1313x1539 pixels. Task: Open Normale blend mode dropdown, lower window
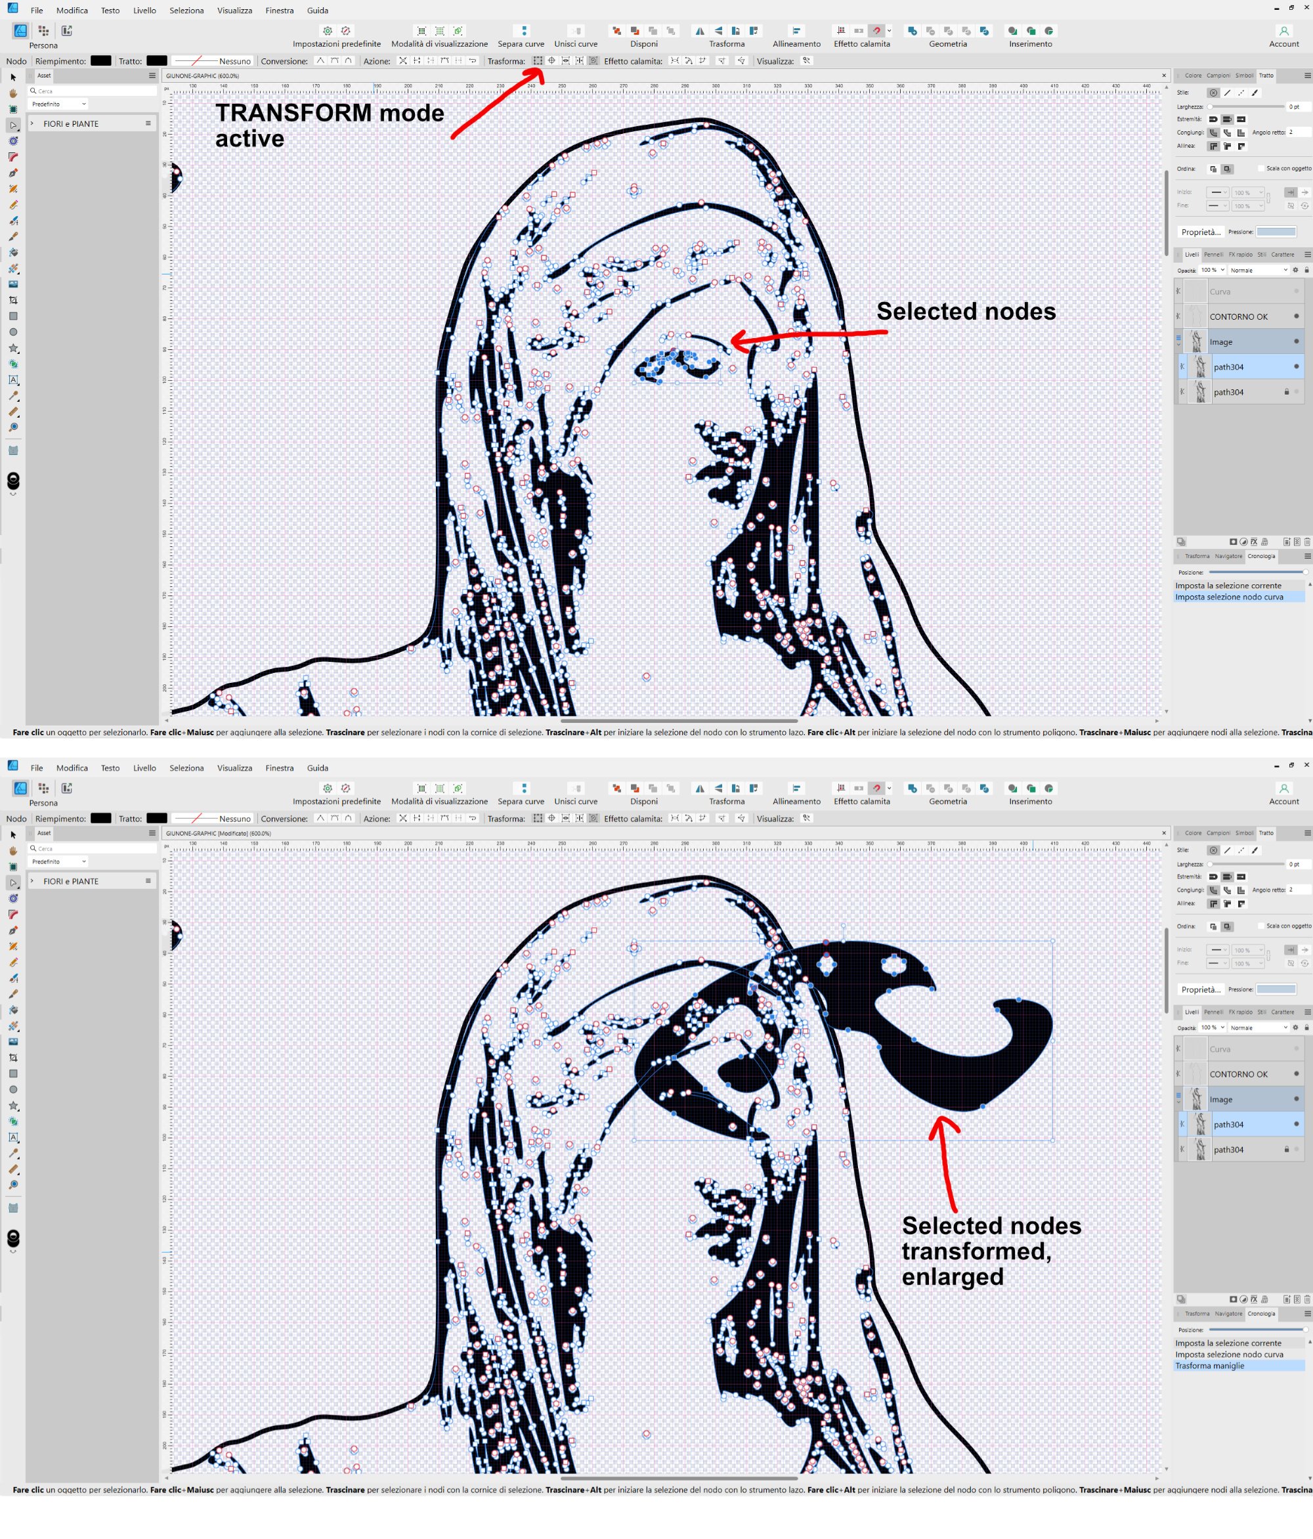(x=1259, y=1028)
